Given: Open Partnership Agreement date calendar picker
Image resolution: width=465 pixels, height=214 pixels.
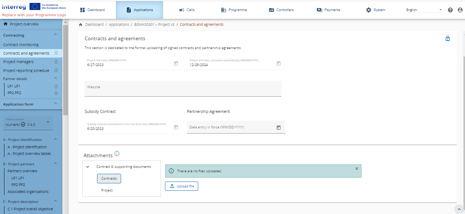Looking at the screenshot, I should coord(279,127).
